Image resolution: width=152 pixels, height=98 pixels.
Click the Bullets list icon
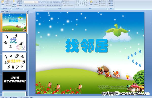click(x=48, y=2)
